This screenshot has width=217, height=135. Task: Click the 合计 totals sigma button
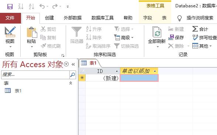(x=200, y=29)
